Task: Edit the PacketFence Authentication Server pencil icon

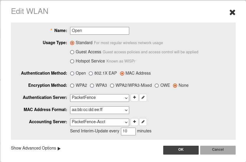Action: coord(143,97)
